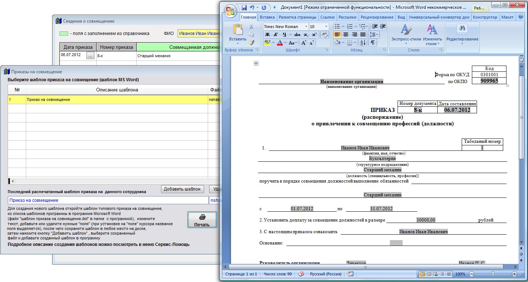Open font size 10 dropdown
This screenshot has width=528, height=282.
point(326,27)
